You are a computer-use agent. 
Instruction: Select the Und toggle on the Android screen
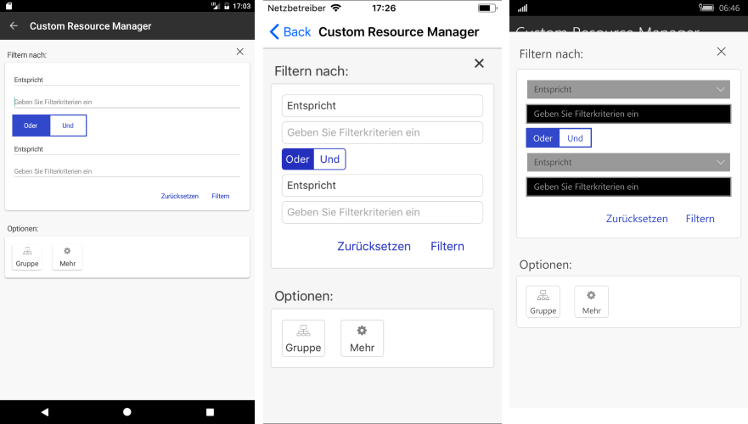pos(68,126)
